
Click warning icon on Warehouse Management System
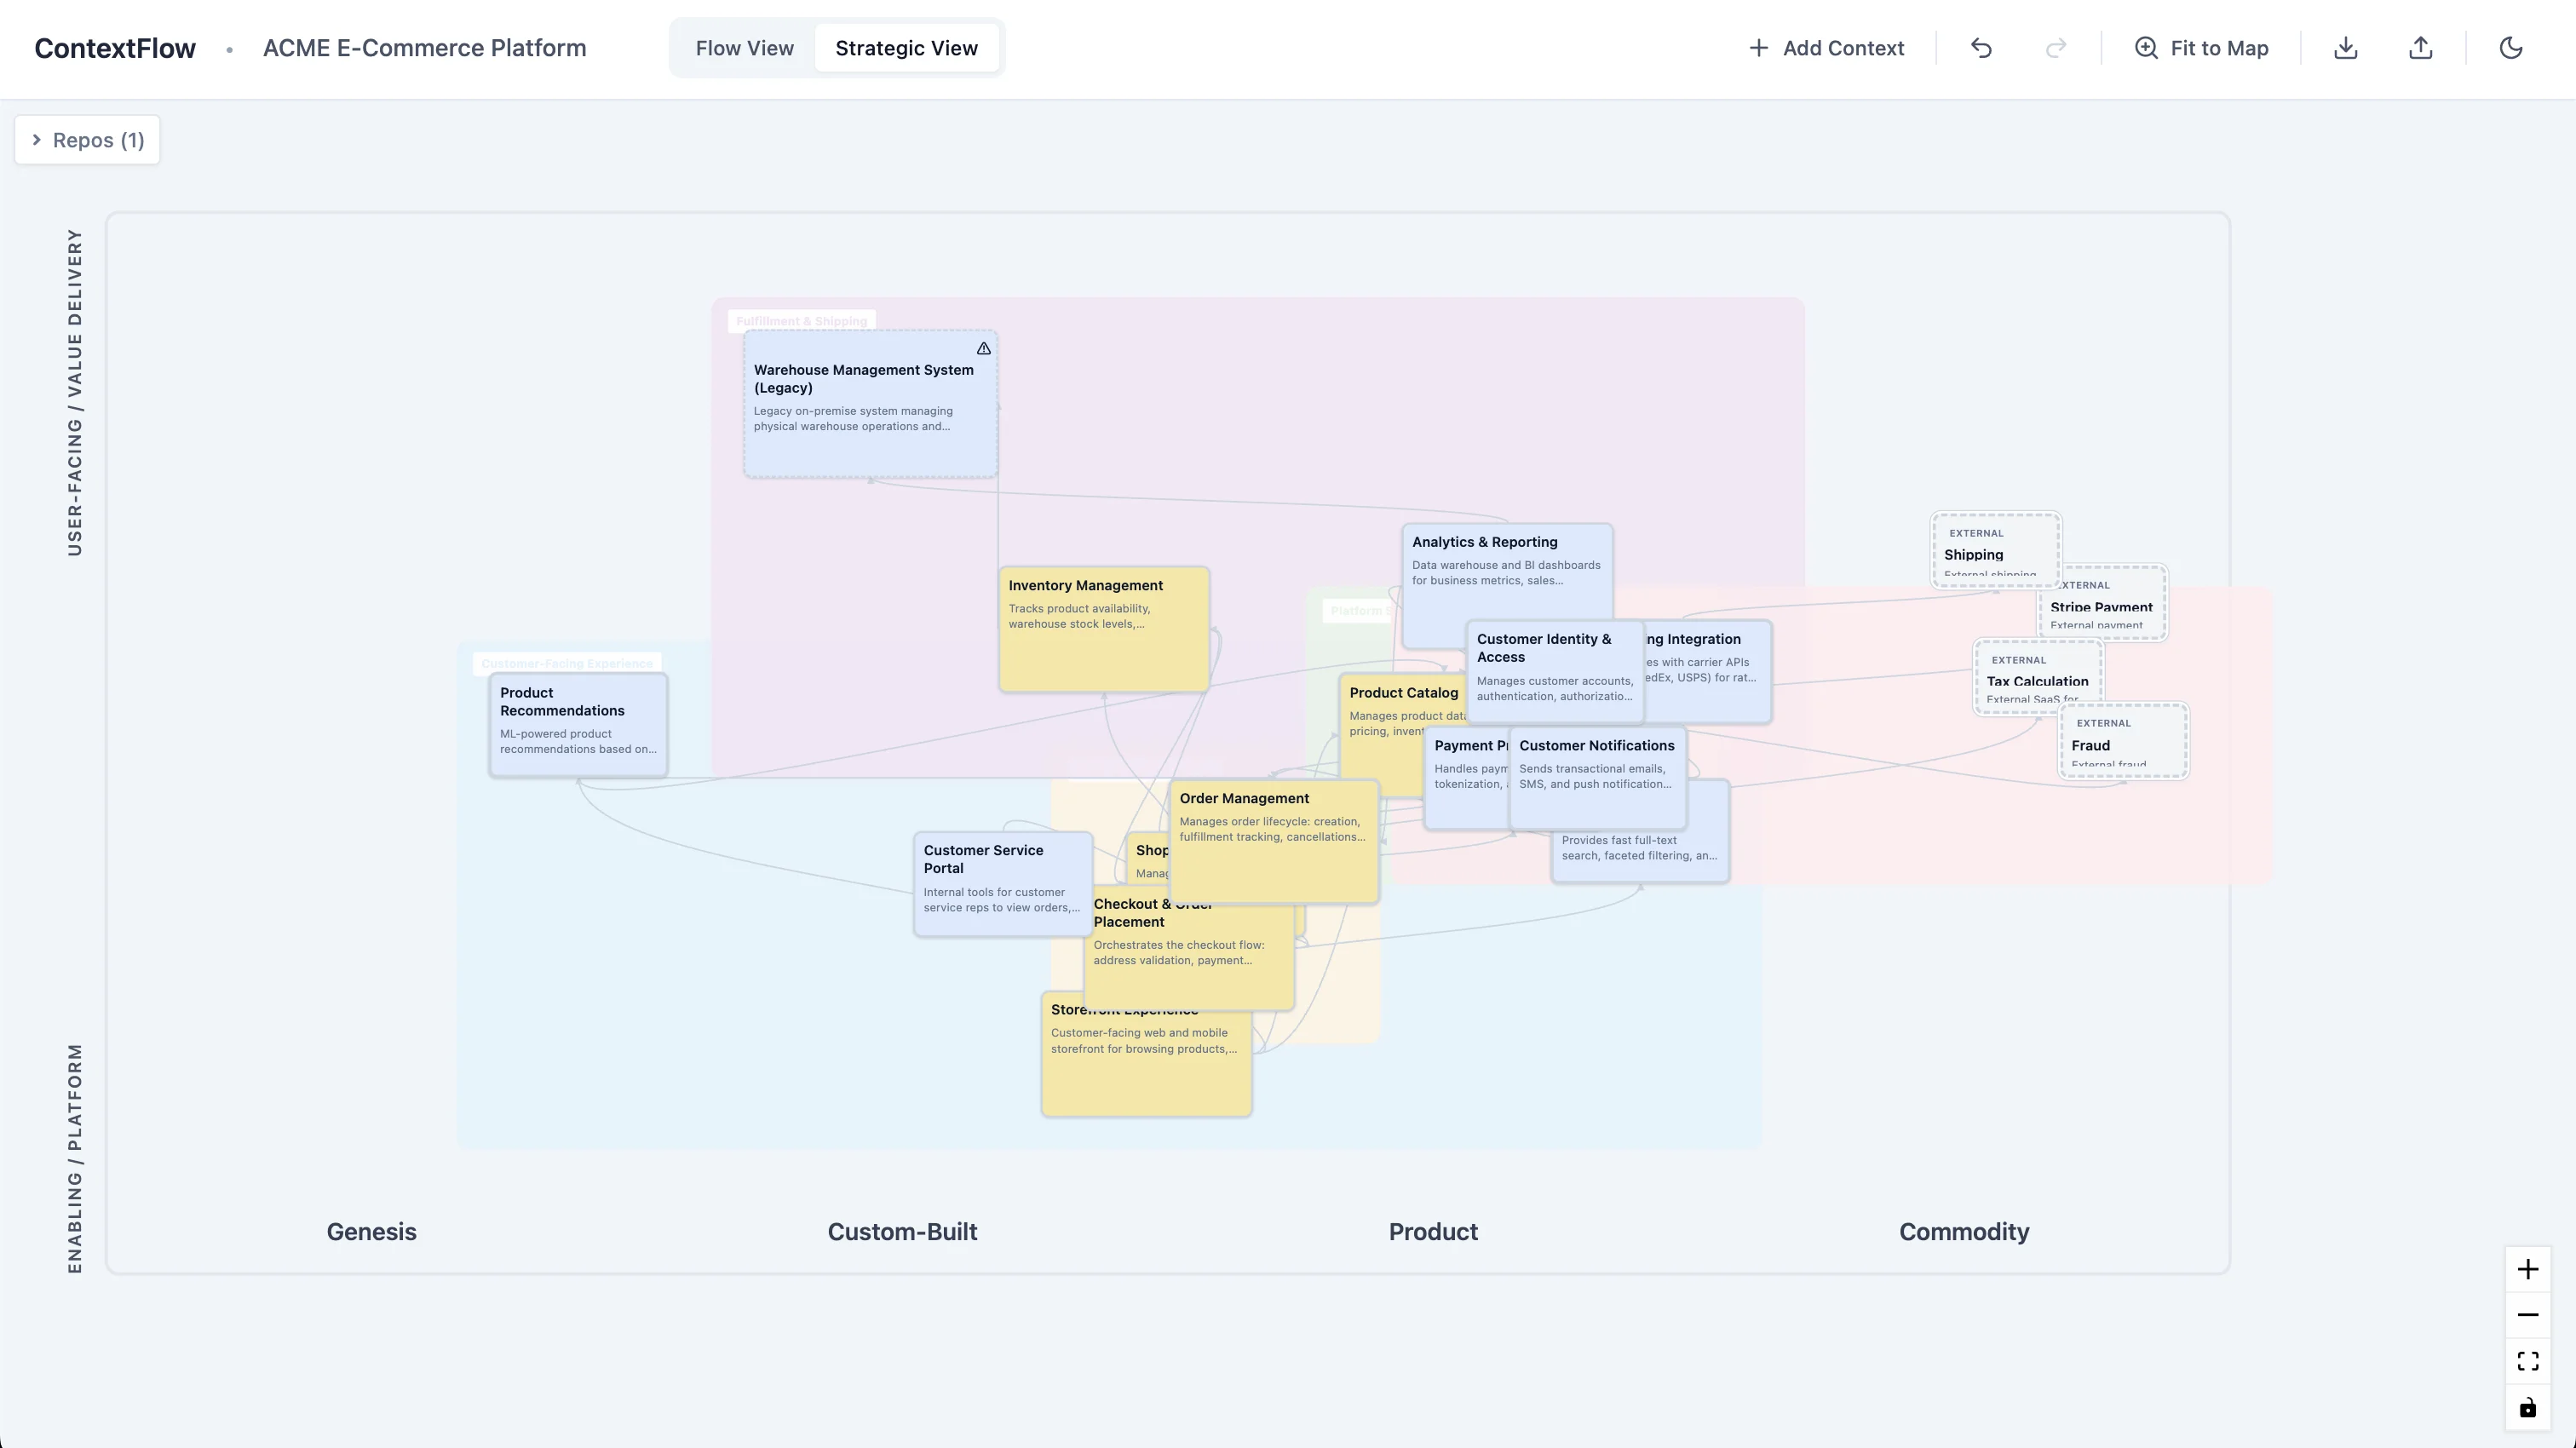pyautogui.click(x=983, y=349)
